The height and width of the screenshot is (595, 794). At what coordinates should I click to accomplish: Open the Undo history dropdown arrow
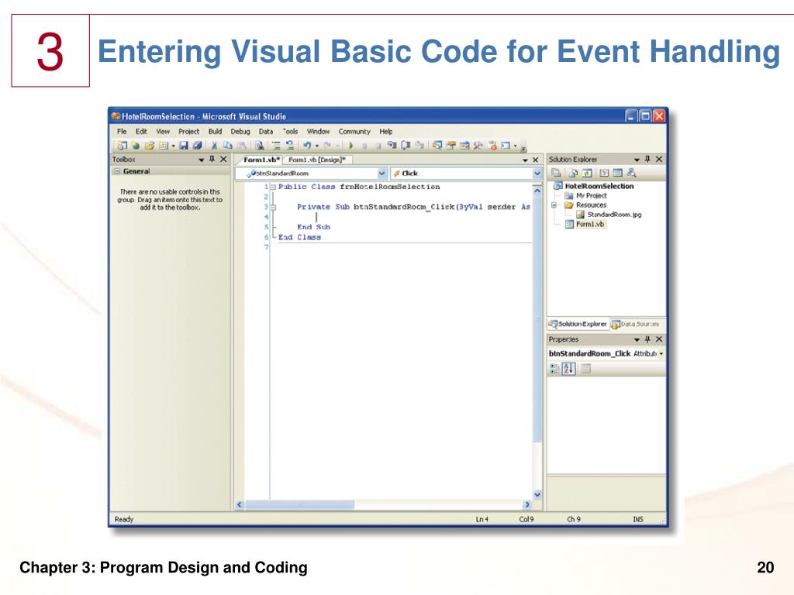tap(317, 146)
